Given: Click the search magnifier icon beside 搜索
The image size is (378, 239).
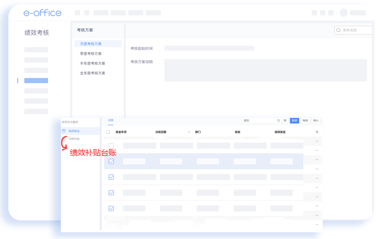Looking at the screenshot, I should coord(279,121).
